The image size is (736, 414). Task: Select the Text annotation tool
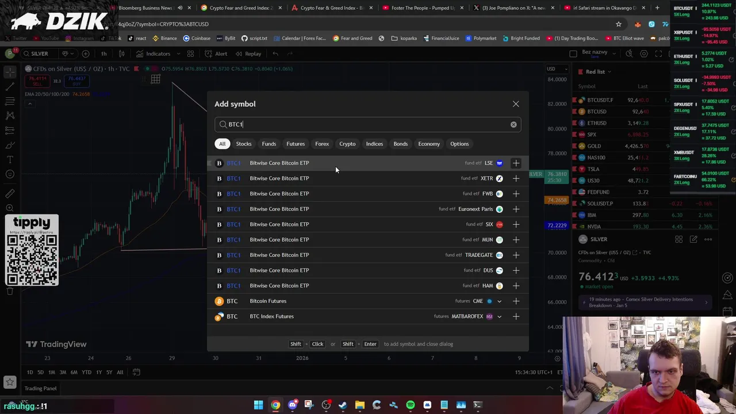pyautogui.click(x=10, y=159)
